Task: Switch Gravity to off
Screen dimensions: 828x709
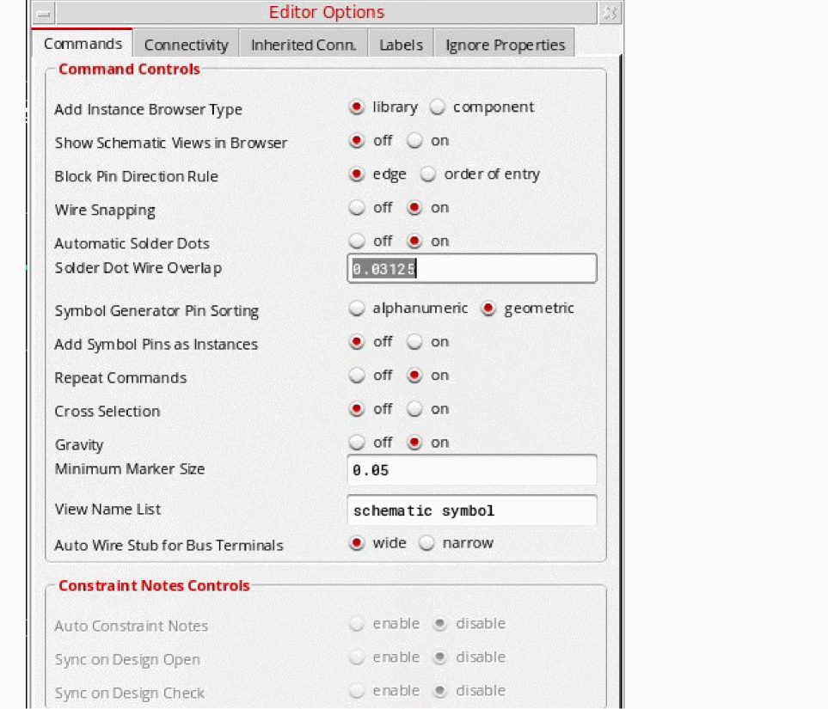Action: coord(357,443)
